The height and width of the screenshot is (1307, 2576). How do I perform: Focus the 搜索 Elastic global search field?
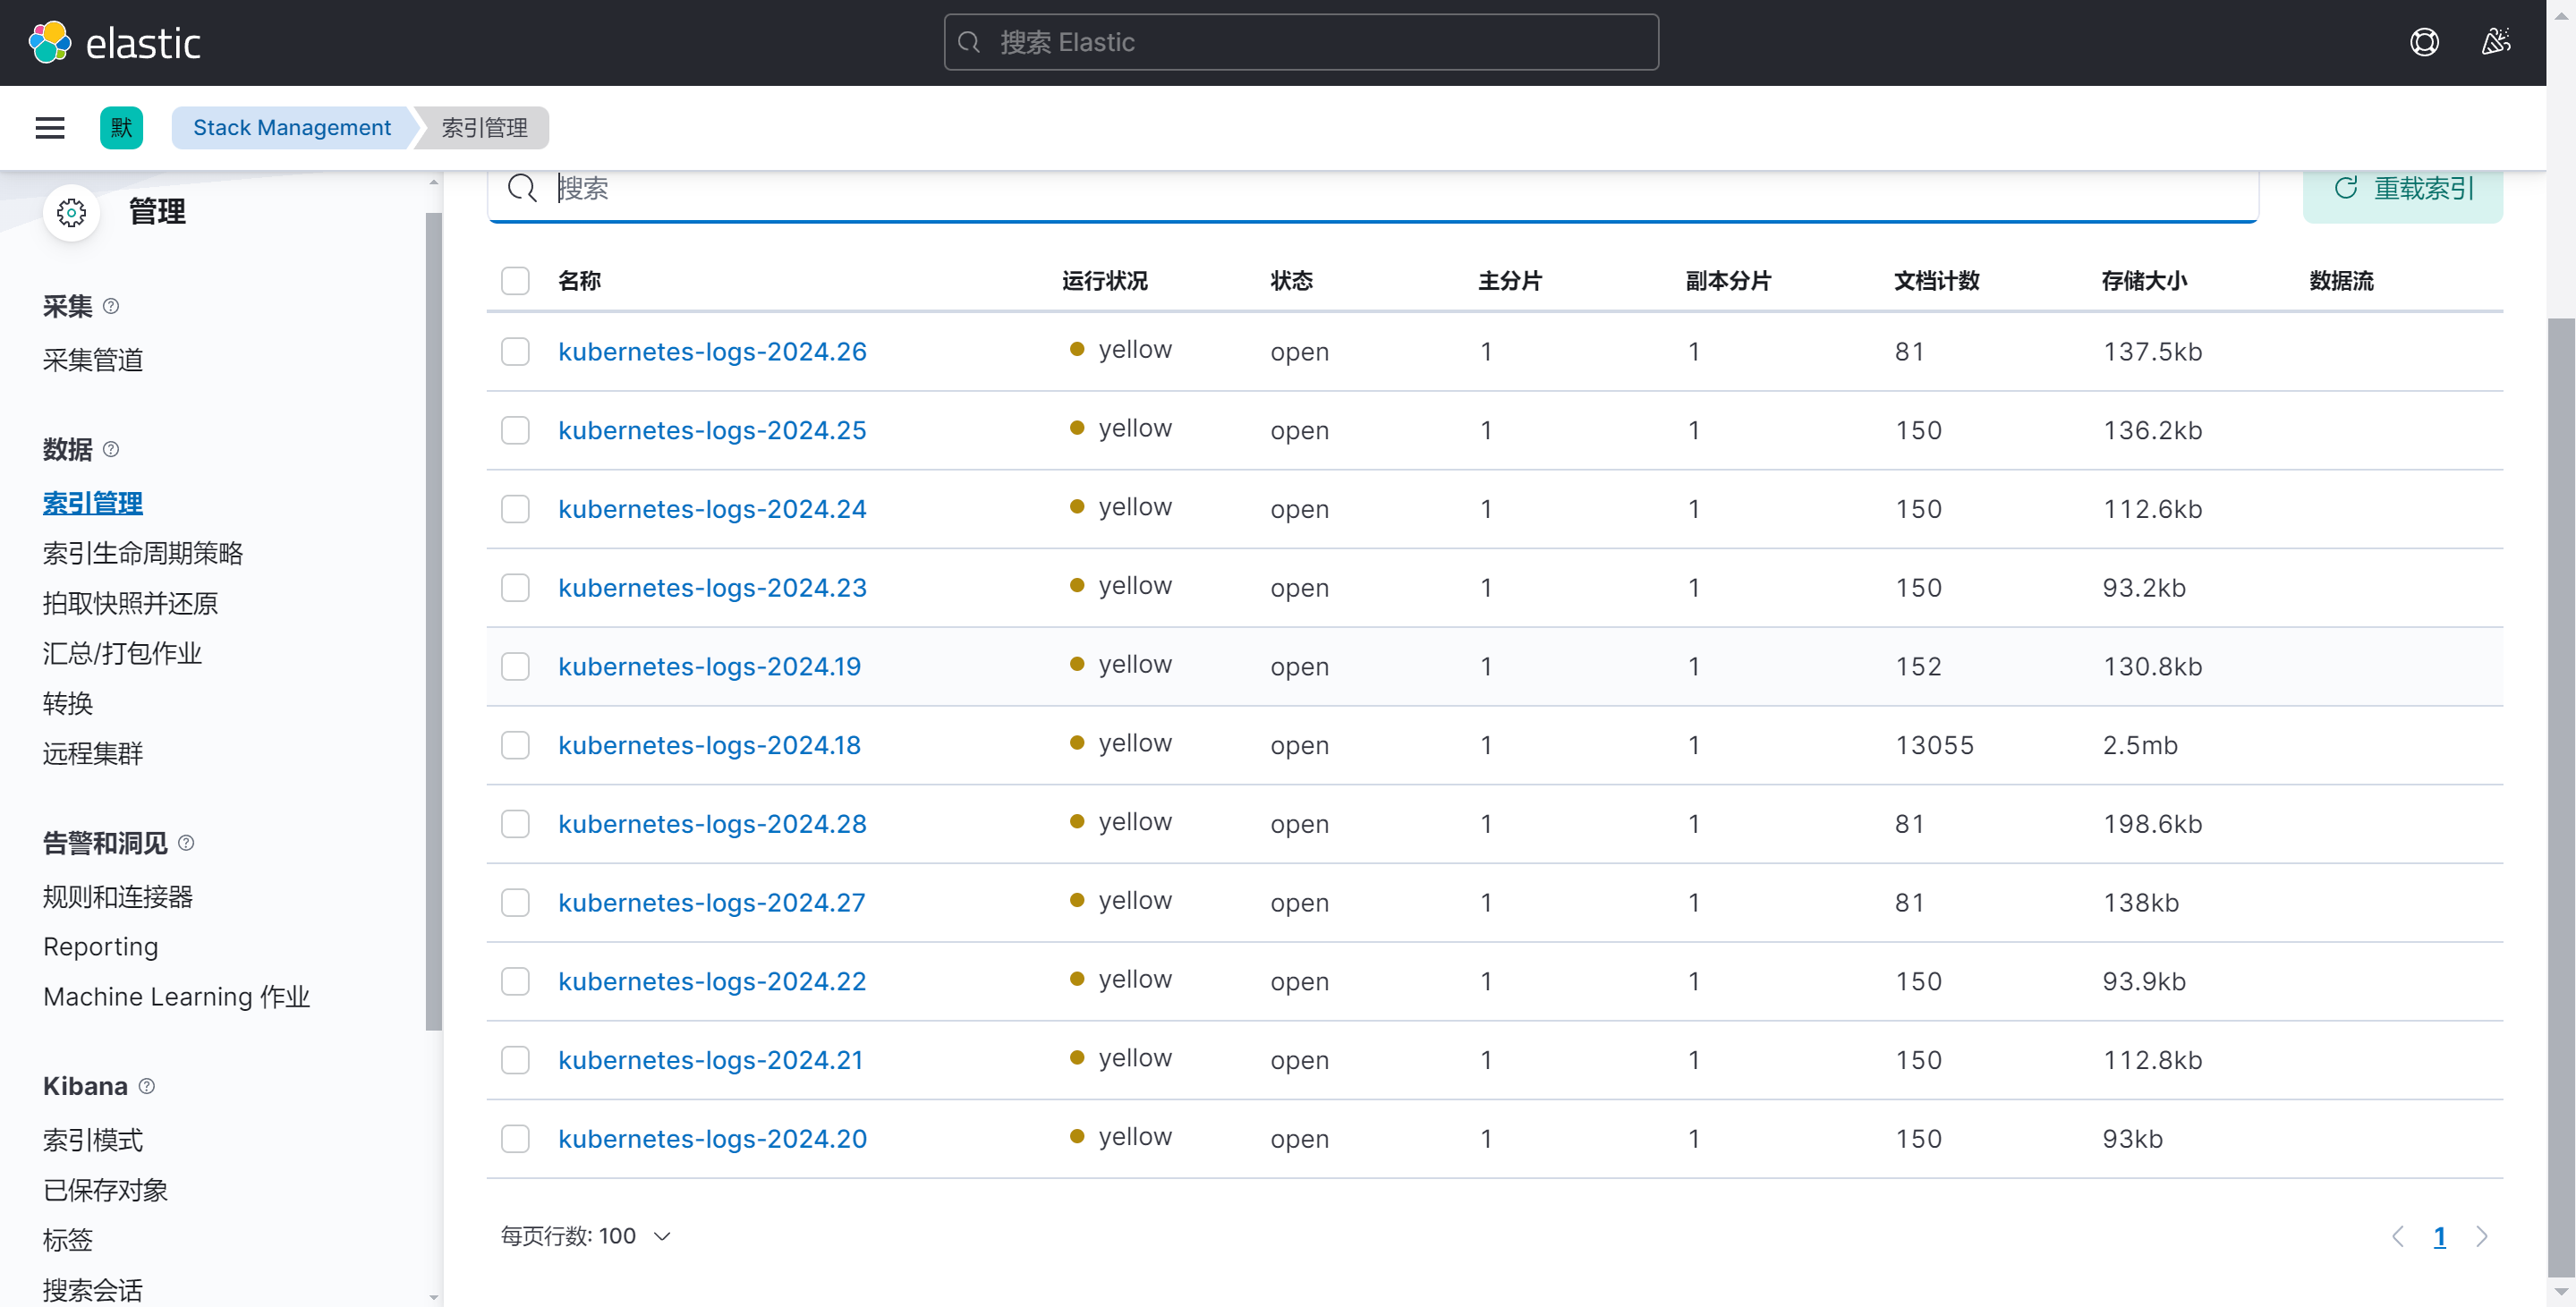tap(1300, 43)
